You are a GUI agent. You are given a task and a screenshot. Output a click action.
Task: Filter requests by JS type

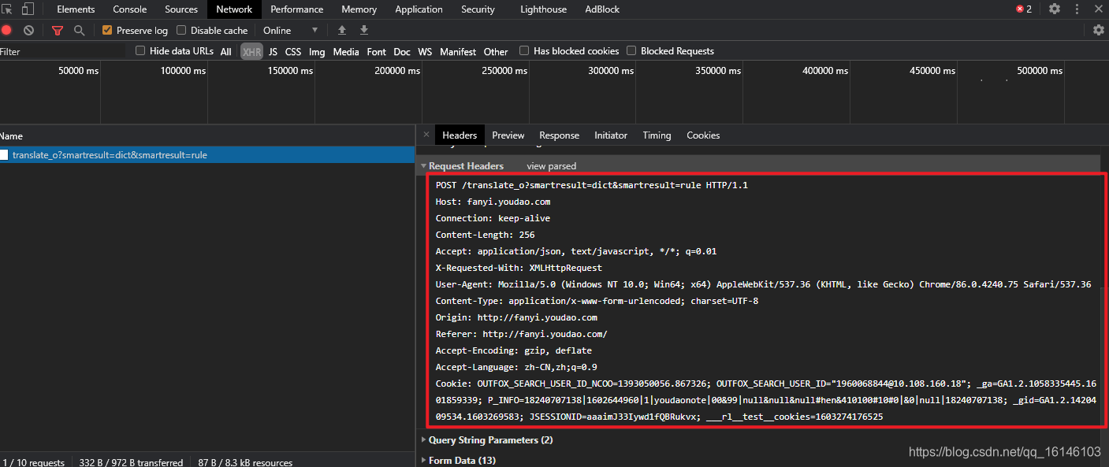point(273,52)
